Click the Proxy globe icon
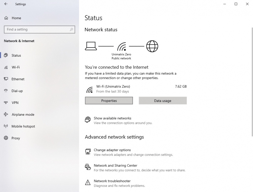Image resolution: width=253 pixels, height=192 pixels. coord(6,138)
